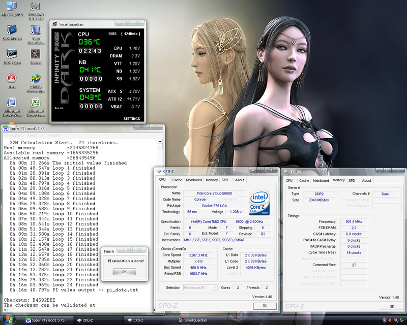Click OK in the CPU-Z processor window
Screen dimensions: 407x325
265,306
